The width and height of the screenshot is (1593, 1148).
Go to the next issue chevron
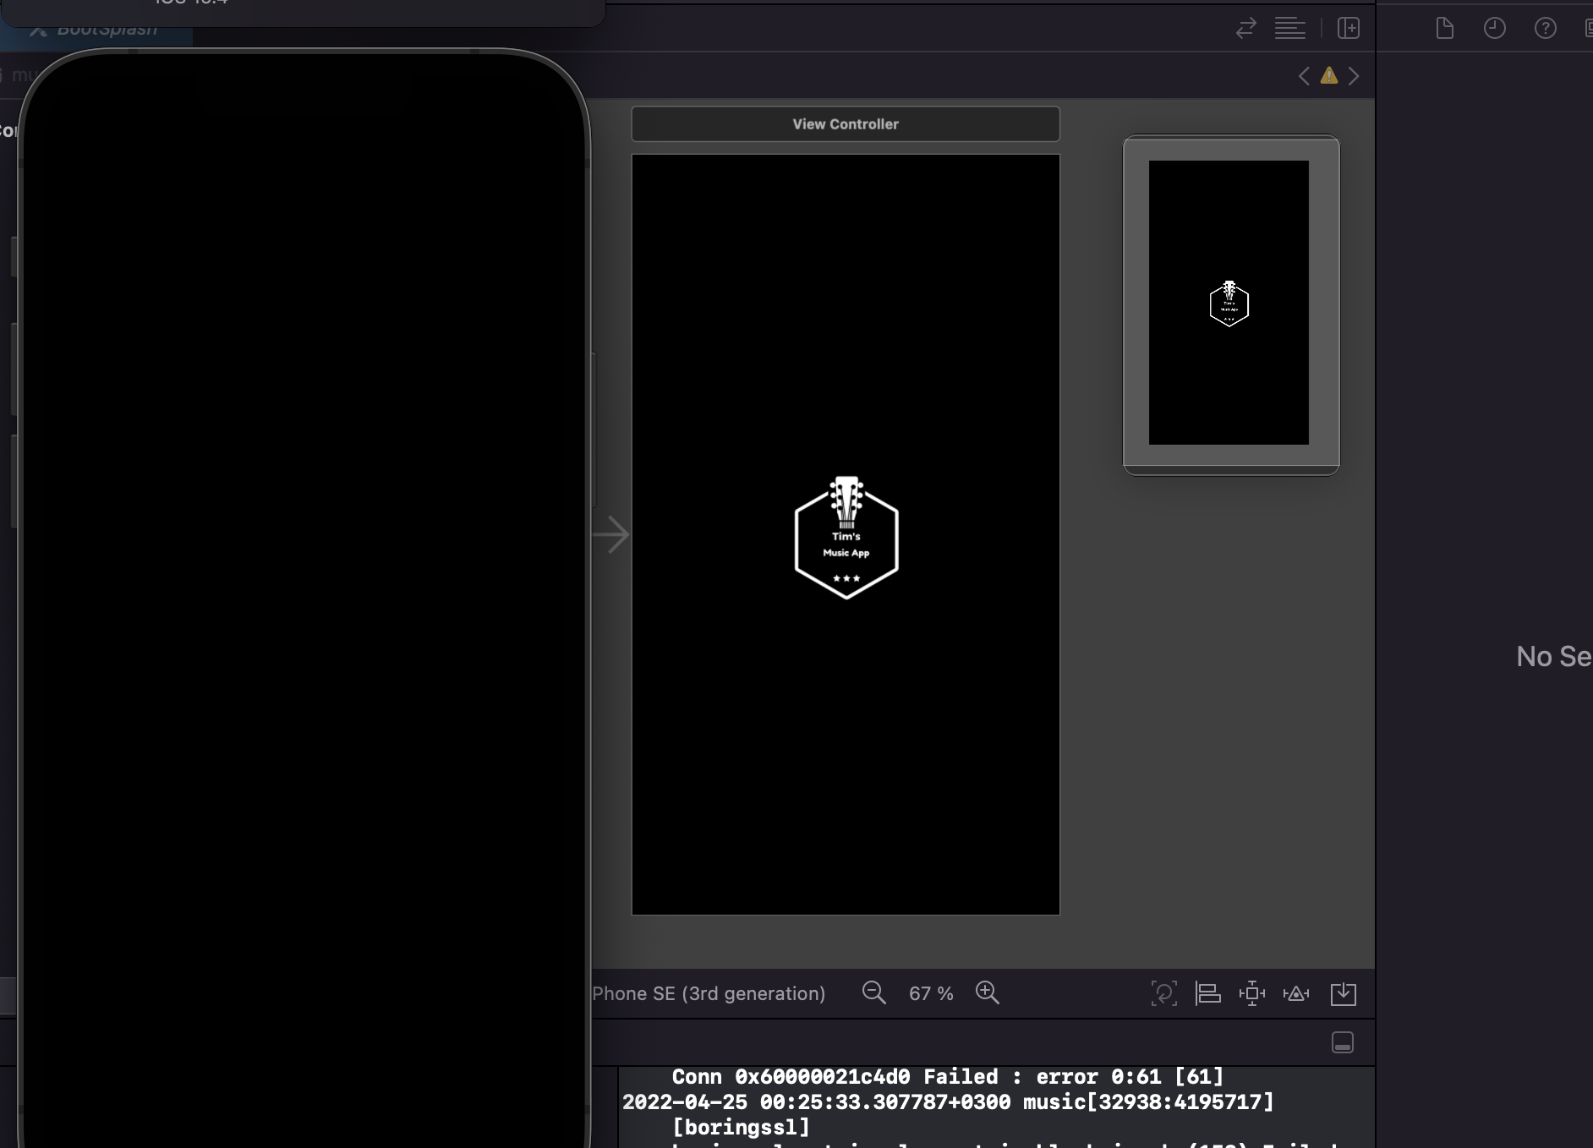(x=1355, y=76)
